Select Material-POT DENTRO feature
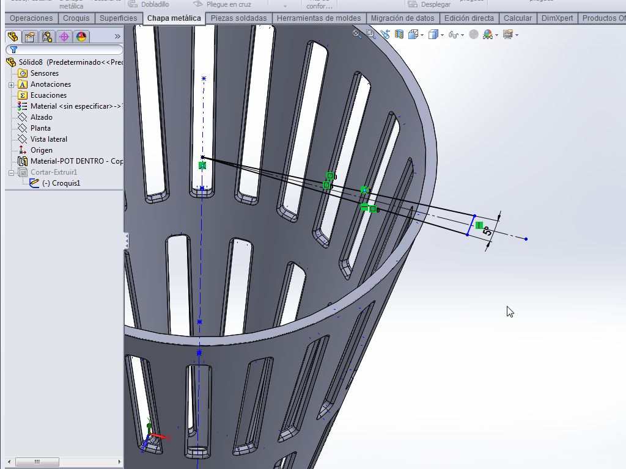626x469 pixels. click(76, 161)
